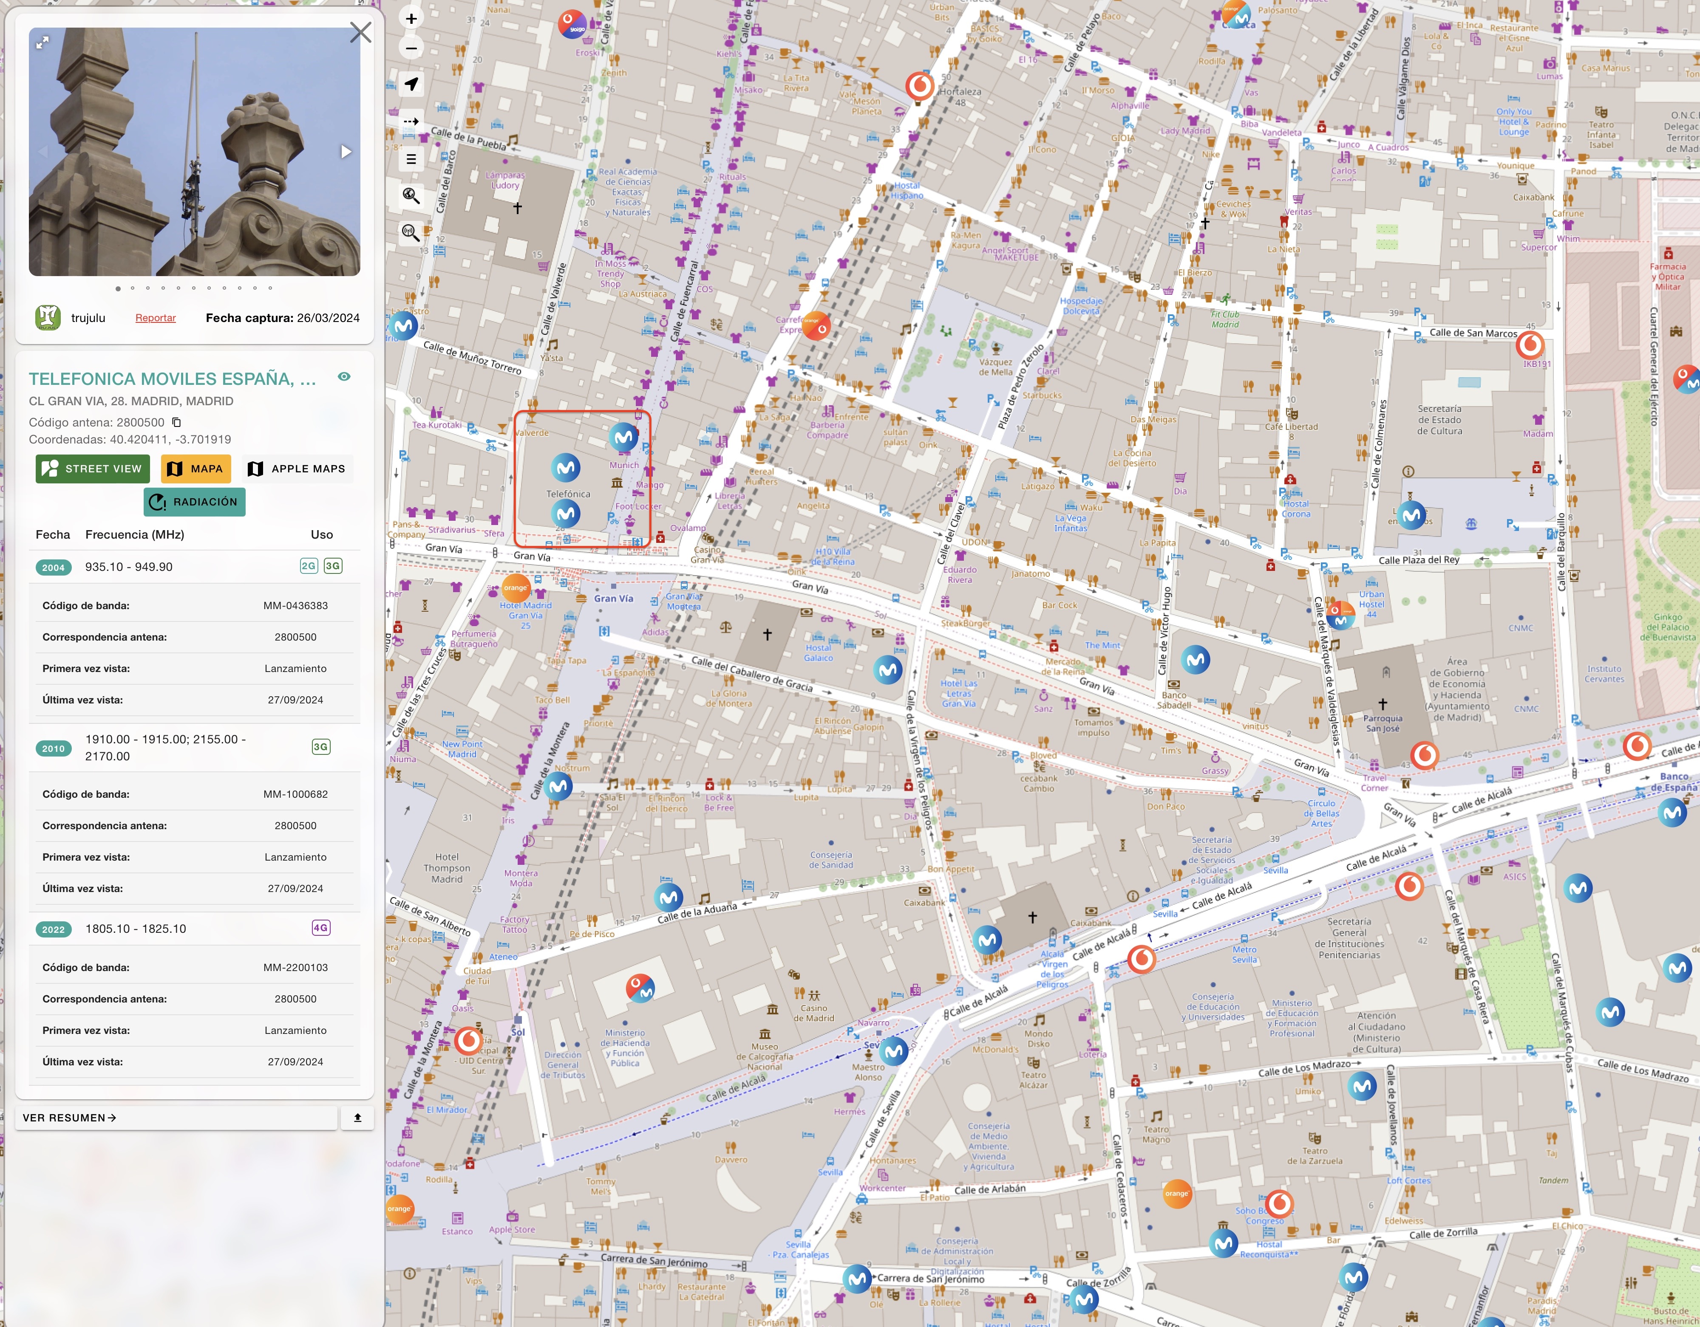The image size is (1700, 1327).
Task: Select Vodafone marker near Sol station
Action: (x=468, y=1040)
